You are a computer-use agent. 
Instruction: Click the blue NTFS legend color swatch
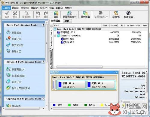click(54, 105)
